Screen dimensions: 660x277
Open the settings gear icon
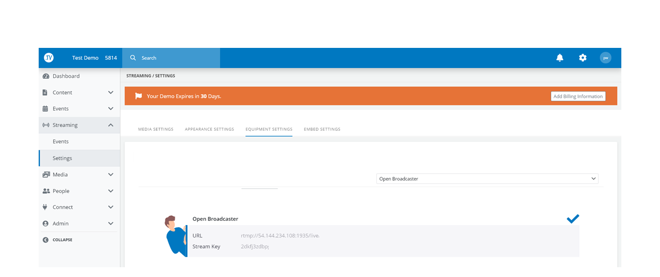(x=582, y=58)
